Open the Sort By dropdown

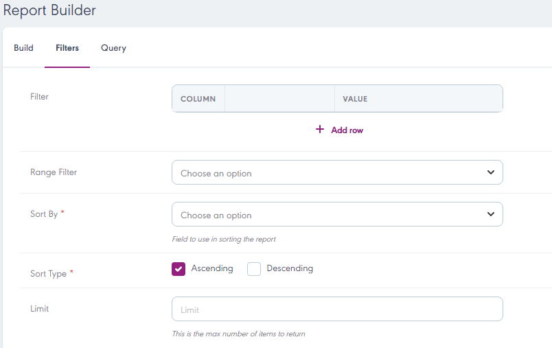coord(330,215)
